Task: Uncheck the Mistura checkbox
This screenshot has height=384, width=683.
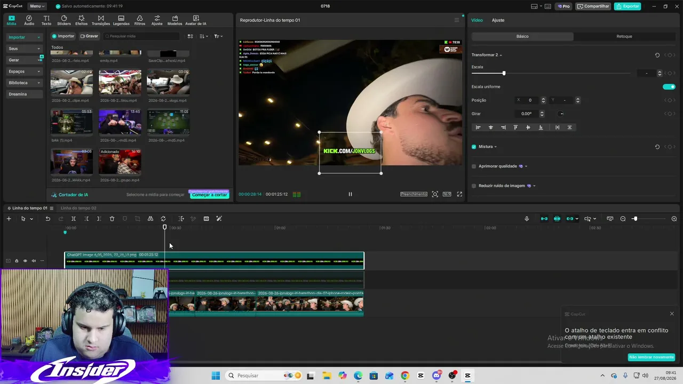Action: click(x=474, y=147)
